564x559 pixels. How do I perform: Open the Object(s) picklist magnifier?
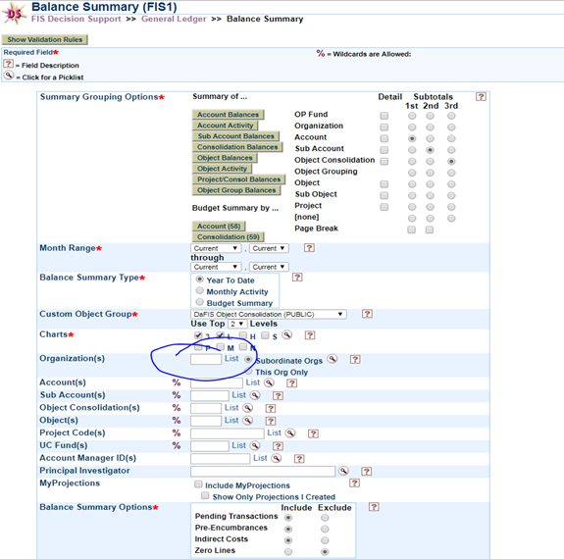(x=247, y=421)
